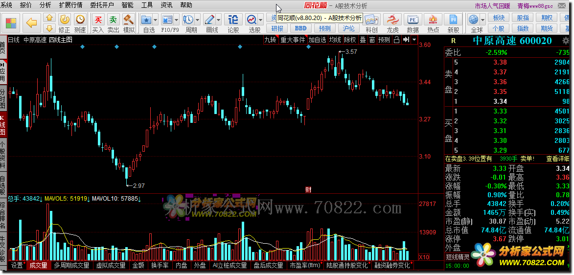The width and height of the screenshot is (574, 275).
Task: Expand the 全球 dropdown arrow
Action: pos(483,20)
